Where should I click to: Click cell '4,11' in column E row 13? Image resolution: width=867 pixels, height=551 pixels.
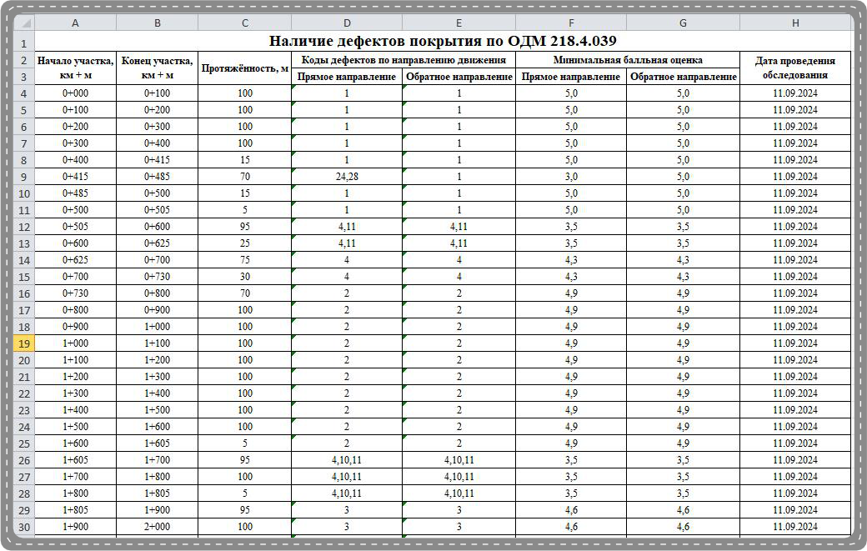(x=459, y=243)
